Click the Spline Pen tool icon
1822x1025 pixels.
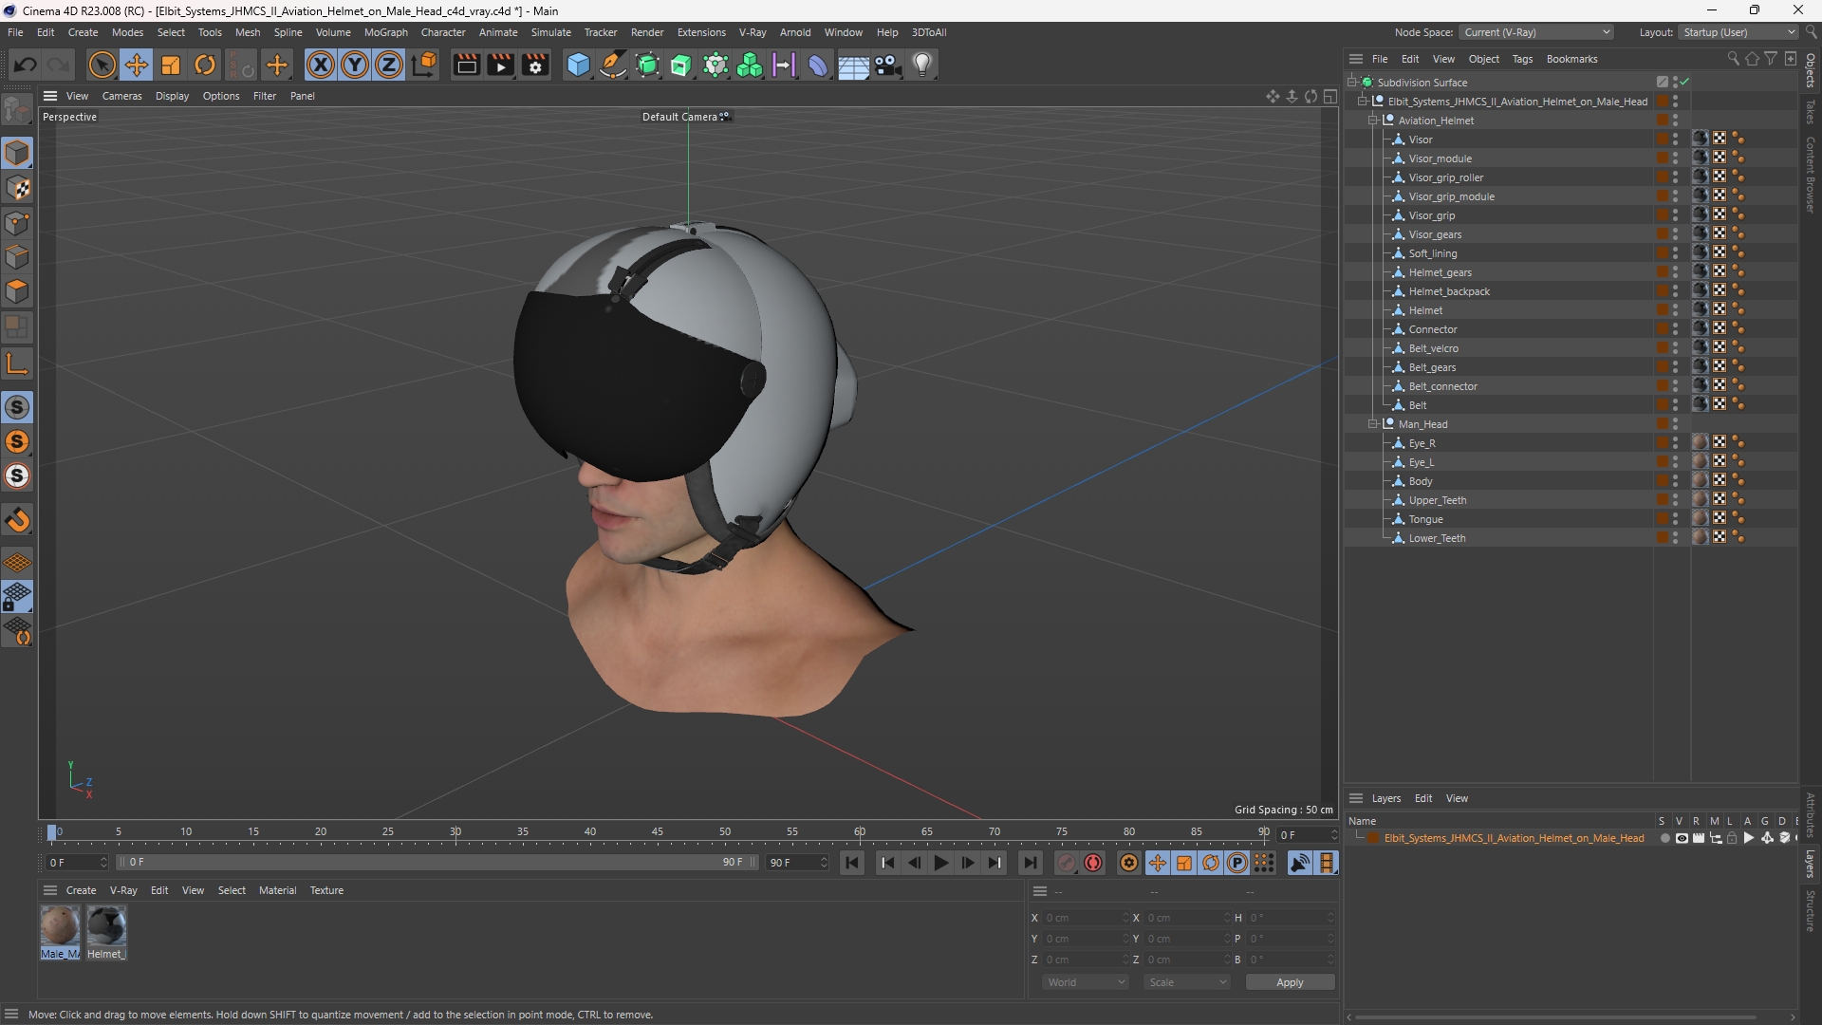pos(613,65)
